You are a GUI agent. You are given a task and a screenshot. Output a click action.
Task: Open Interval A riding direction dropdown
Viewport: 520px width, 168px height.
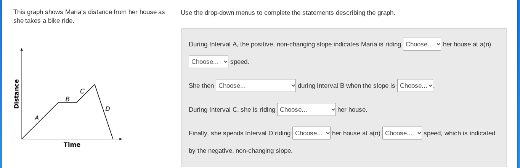tap(422, 44)
